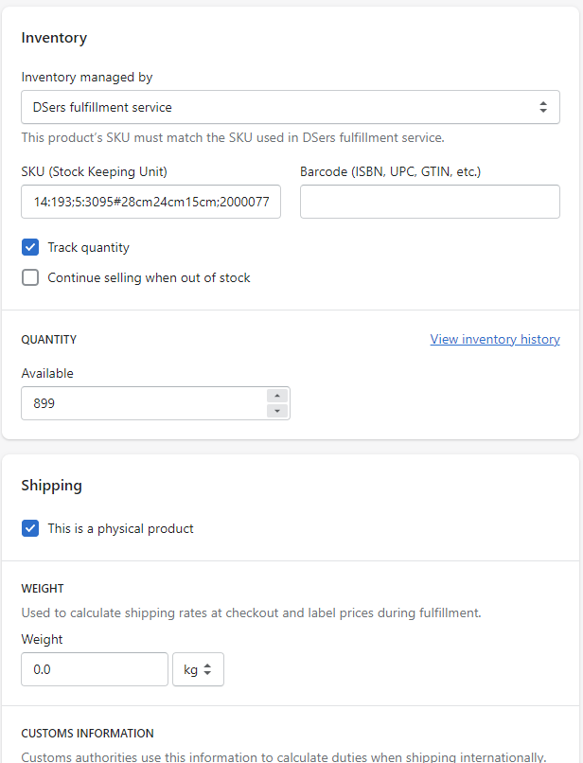The height and width of the screenshot is (763, 583).
Task: Click the CUSTOMS INFORMATION heading
Action: [x=88, y=734]
